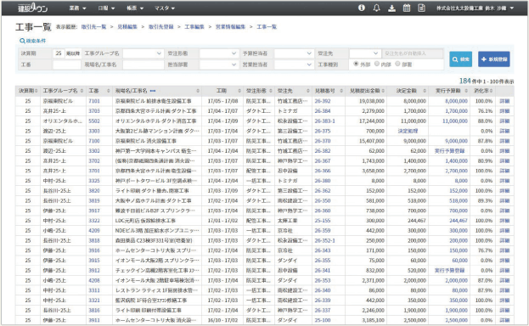Sort by 実行予算額 column sort arrows
This screenshot has height=326, width=529.
point(466,91)
